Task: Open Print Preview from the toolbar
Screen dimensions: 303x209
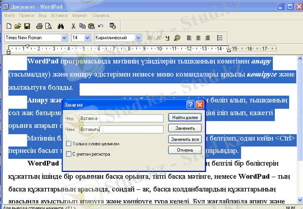Action: coord(49,26)
